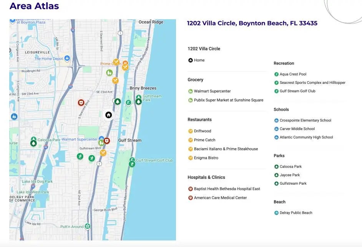Viewport: 362px width, 247px height.
Task: Choose Jaycee Park from Parks list
Action: coord(289,175)
